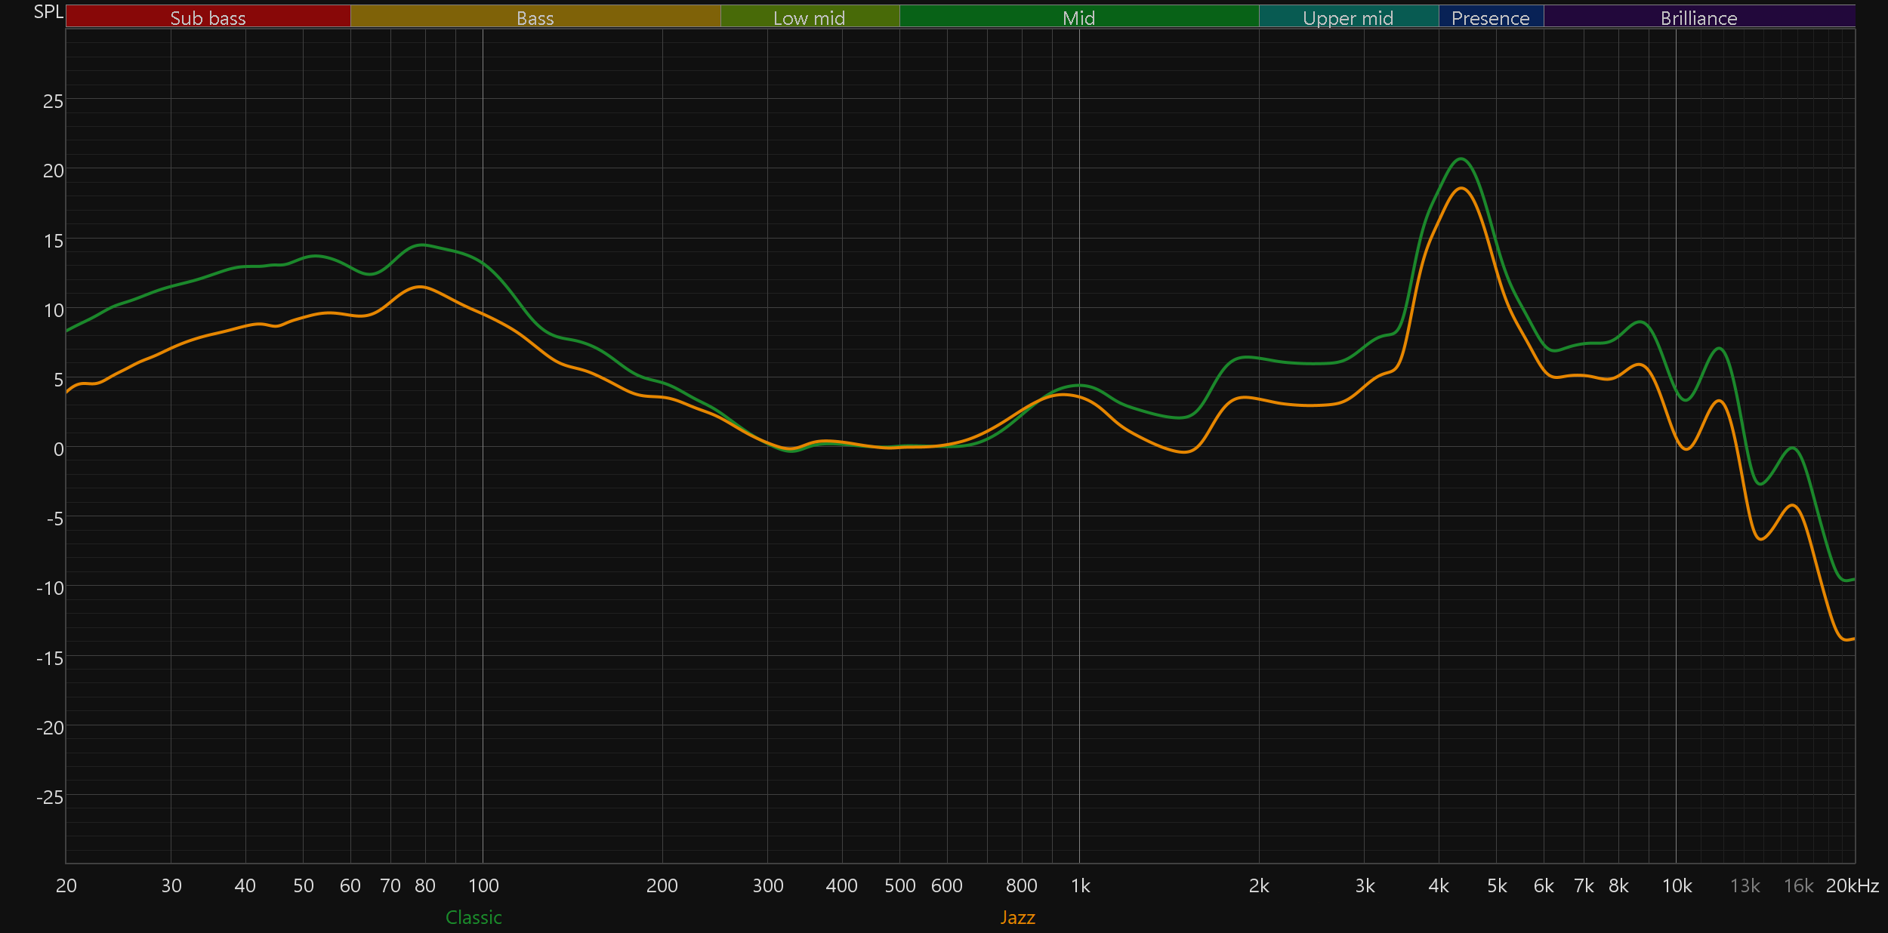Click the green curve's highest peak near 4k
This screenshot has height=933, width=1888.
(x=1461, y=159)
